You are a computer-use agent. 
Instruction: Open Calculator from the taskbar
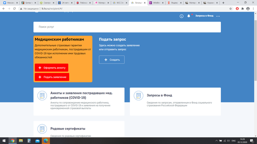pos(29,141)
